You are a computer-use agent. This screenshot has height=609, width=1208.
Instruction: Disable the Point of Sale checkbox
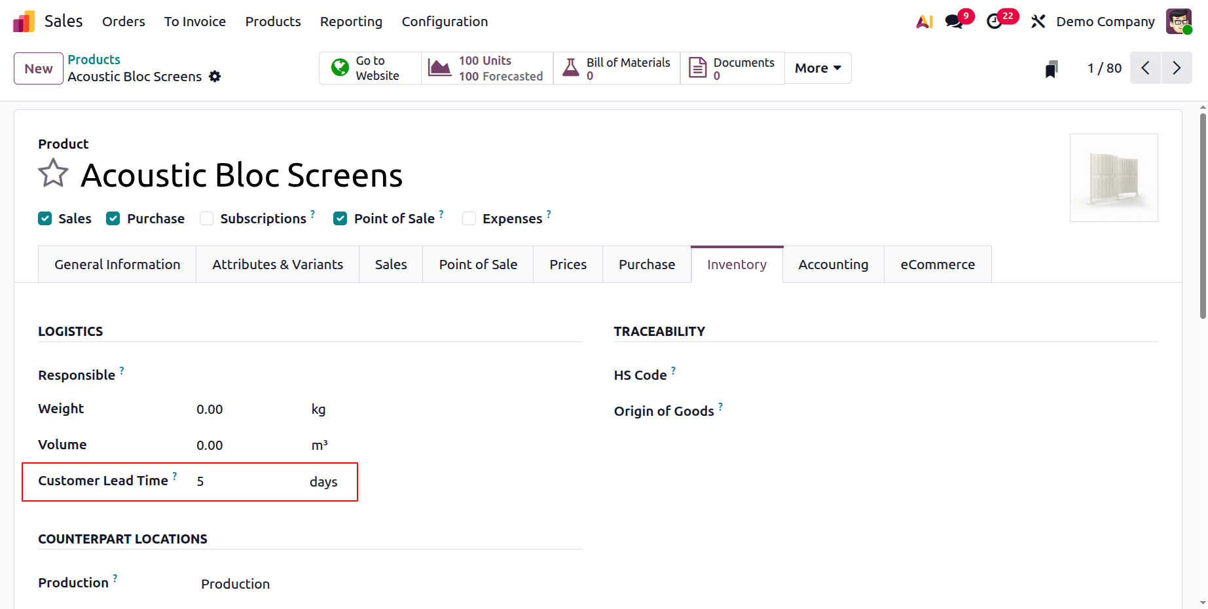pos(340,218)
